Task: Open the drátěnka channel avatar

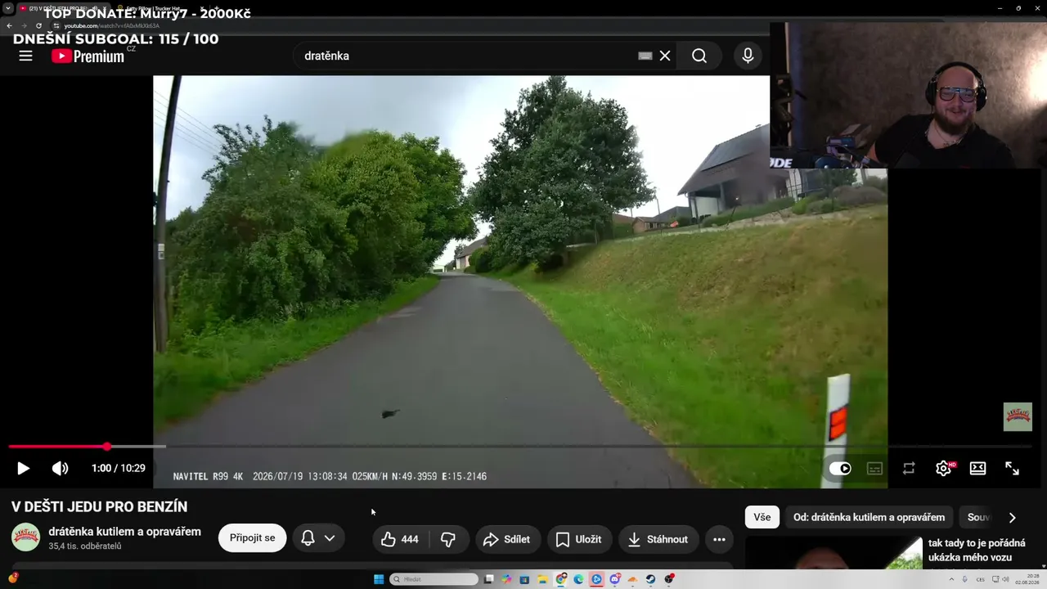Action: [x=25, y=537]
